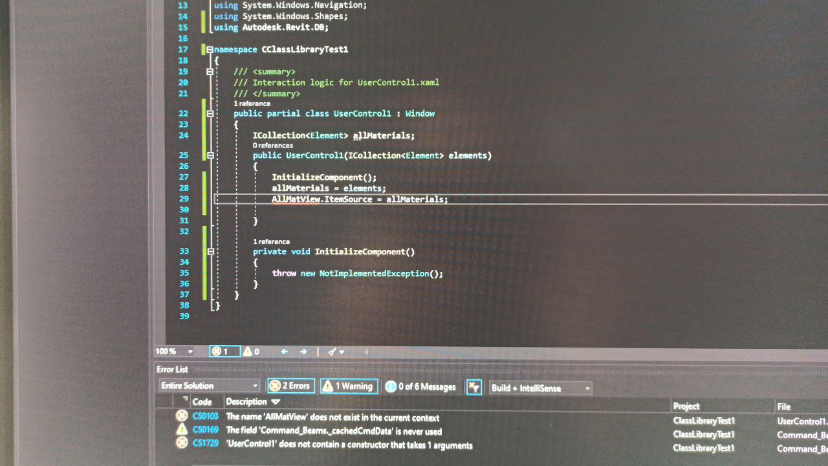Click 'Window' base class in class declaration
Image resolution: width=828 pixels, height=466 pixels.
tap(420, 114)
